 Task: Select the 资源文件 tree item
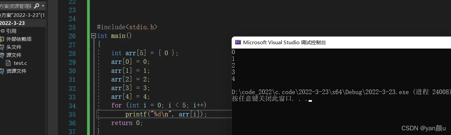16,71
